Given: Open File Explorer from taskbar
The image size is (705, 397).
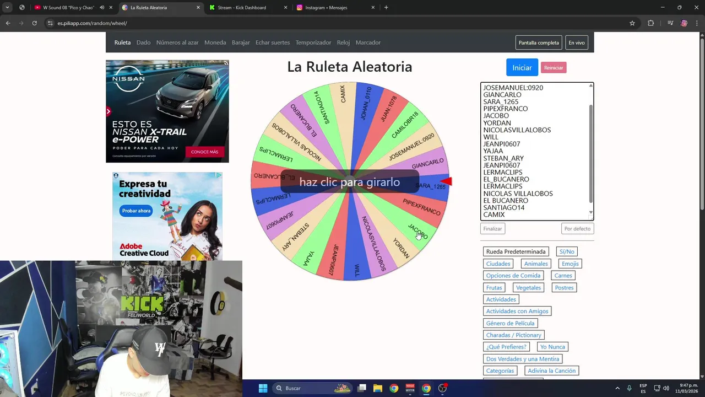Looking at the screenshot, I should (378, 388).
